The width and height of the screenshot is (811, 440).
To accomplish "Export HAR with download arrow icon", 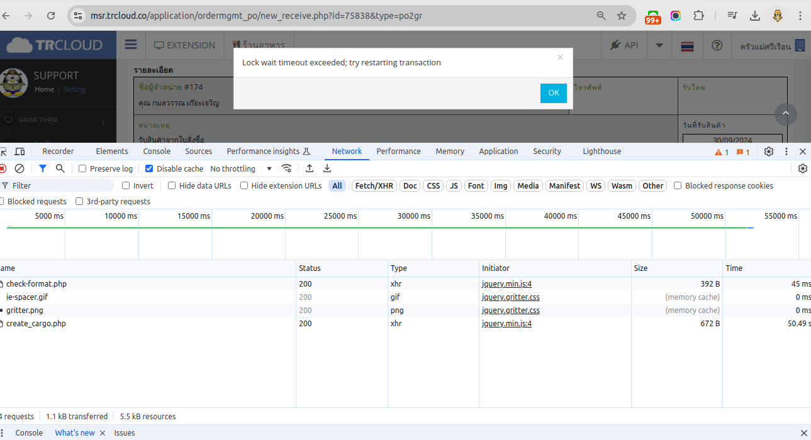I will click(x=327, y=168).
